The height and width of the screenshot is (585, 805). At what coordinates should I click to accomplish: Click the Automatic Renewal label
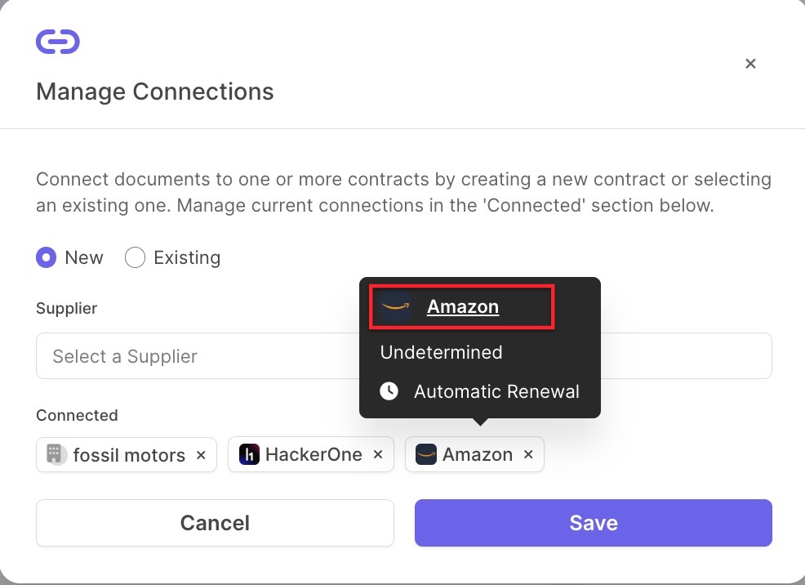pyautogui.click(x=496, y=391)
